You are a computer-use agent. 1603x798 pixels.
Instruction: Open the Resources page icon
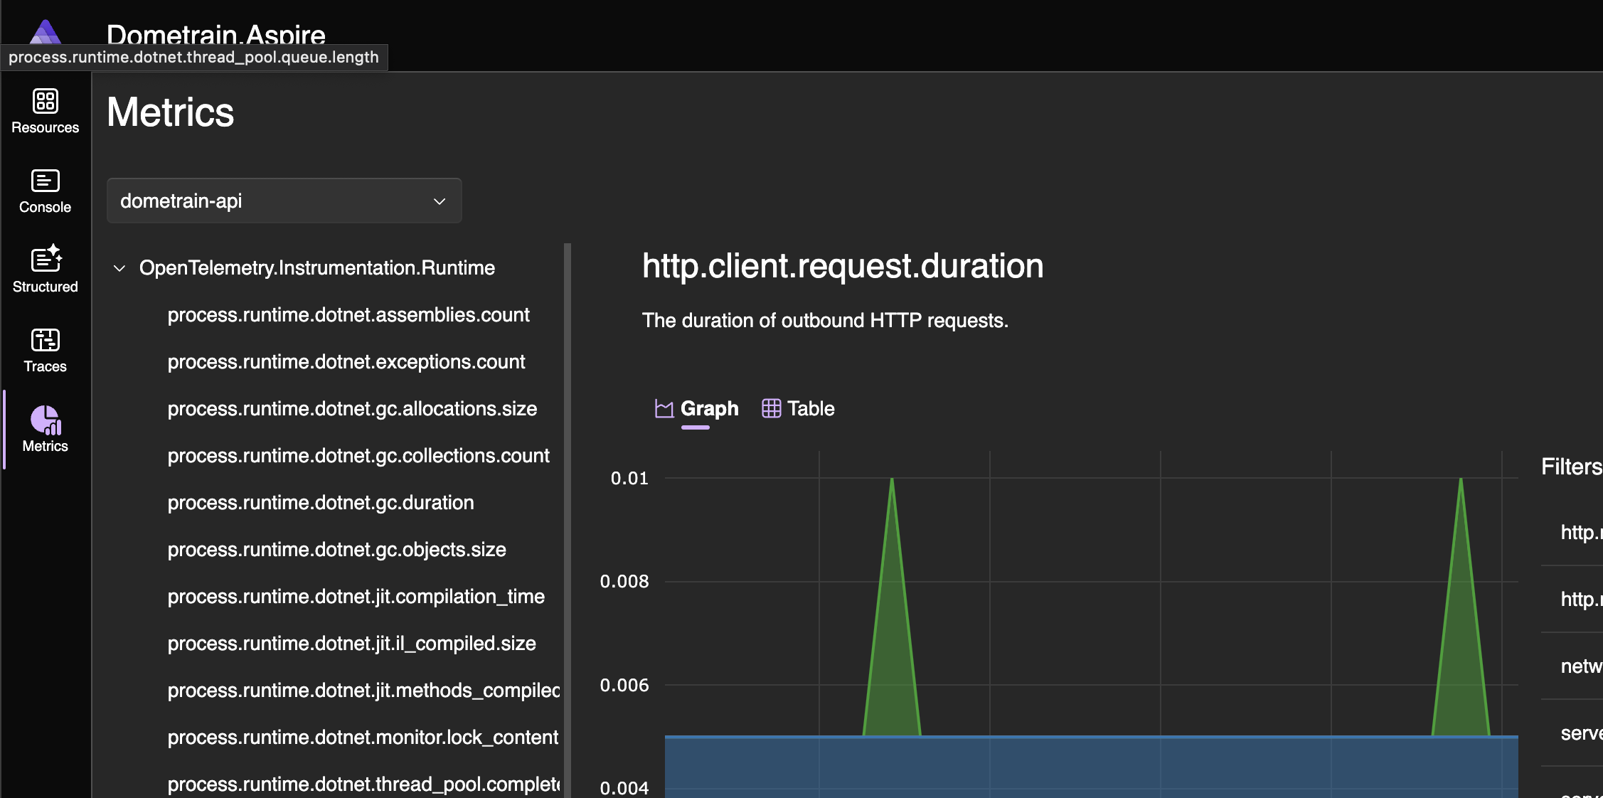tap(45, 101)
